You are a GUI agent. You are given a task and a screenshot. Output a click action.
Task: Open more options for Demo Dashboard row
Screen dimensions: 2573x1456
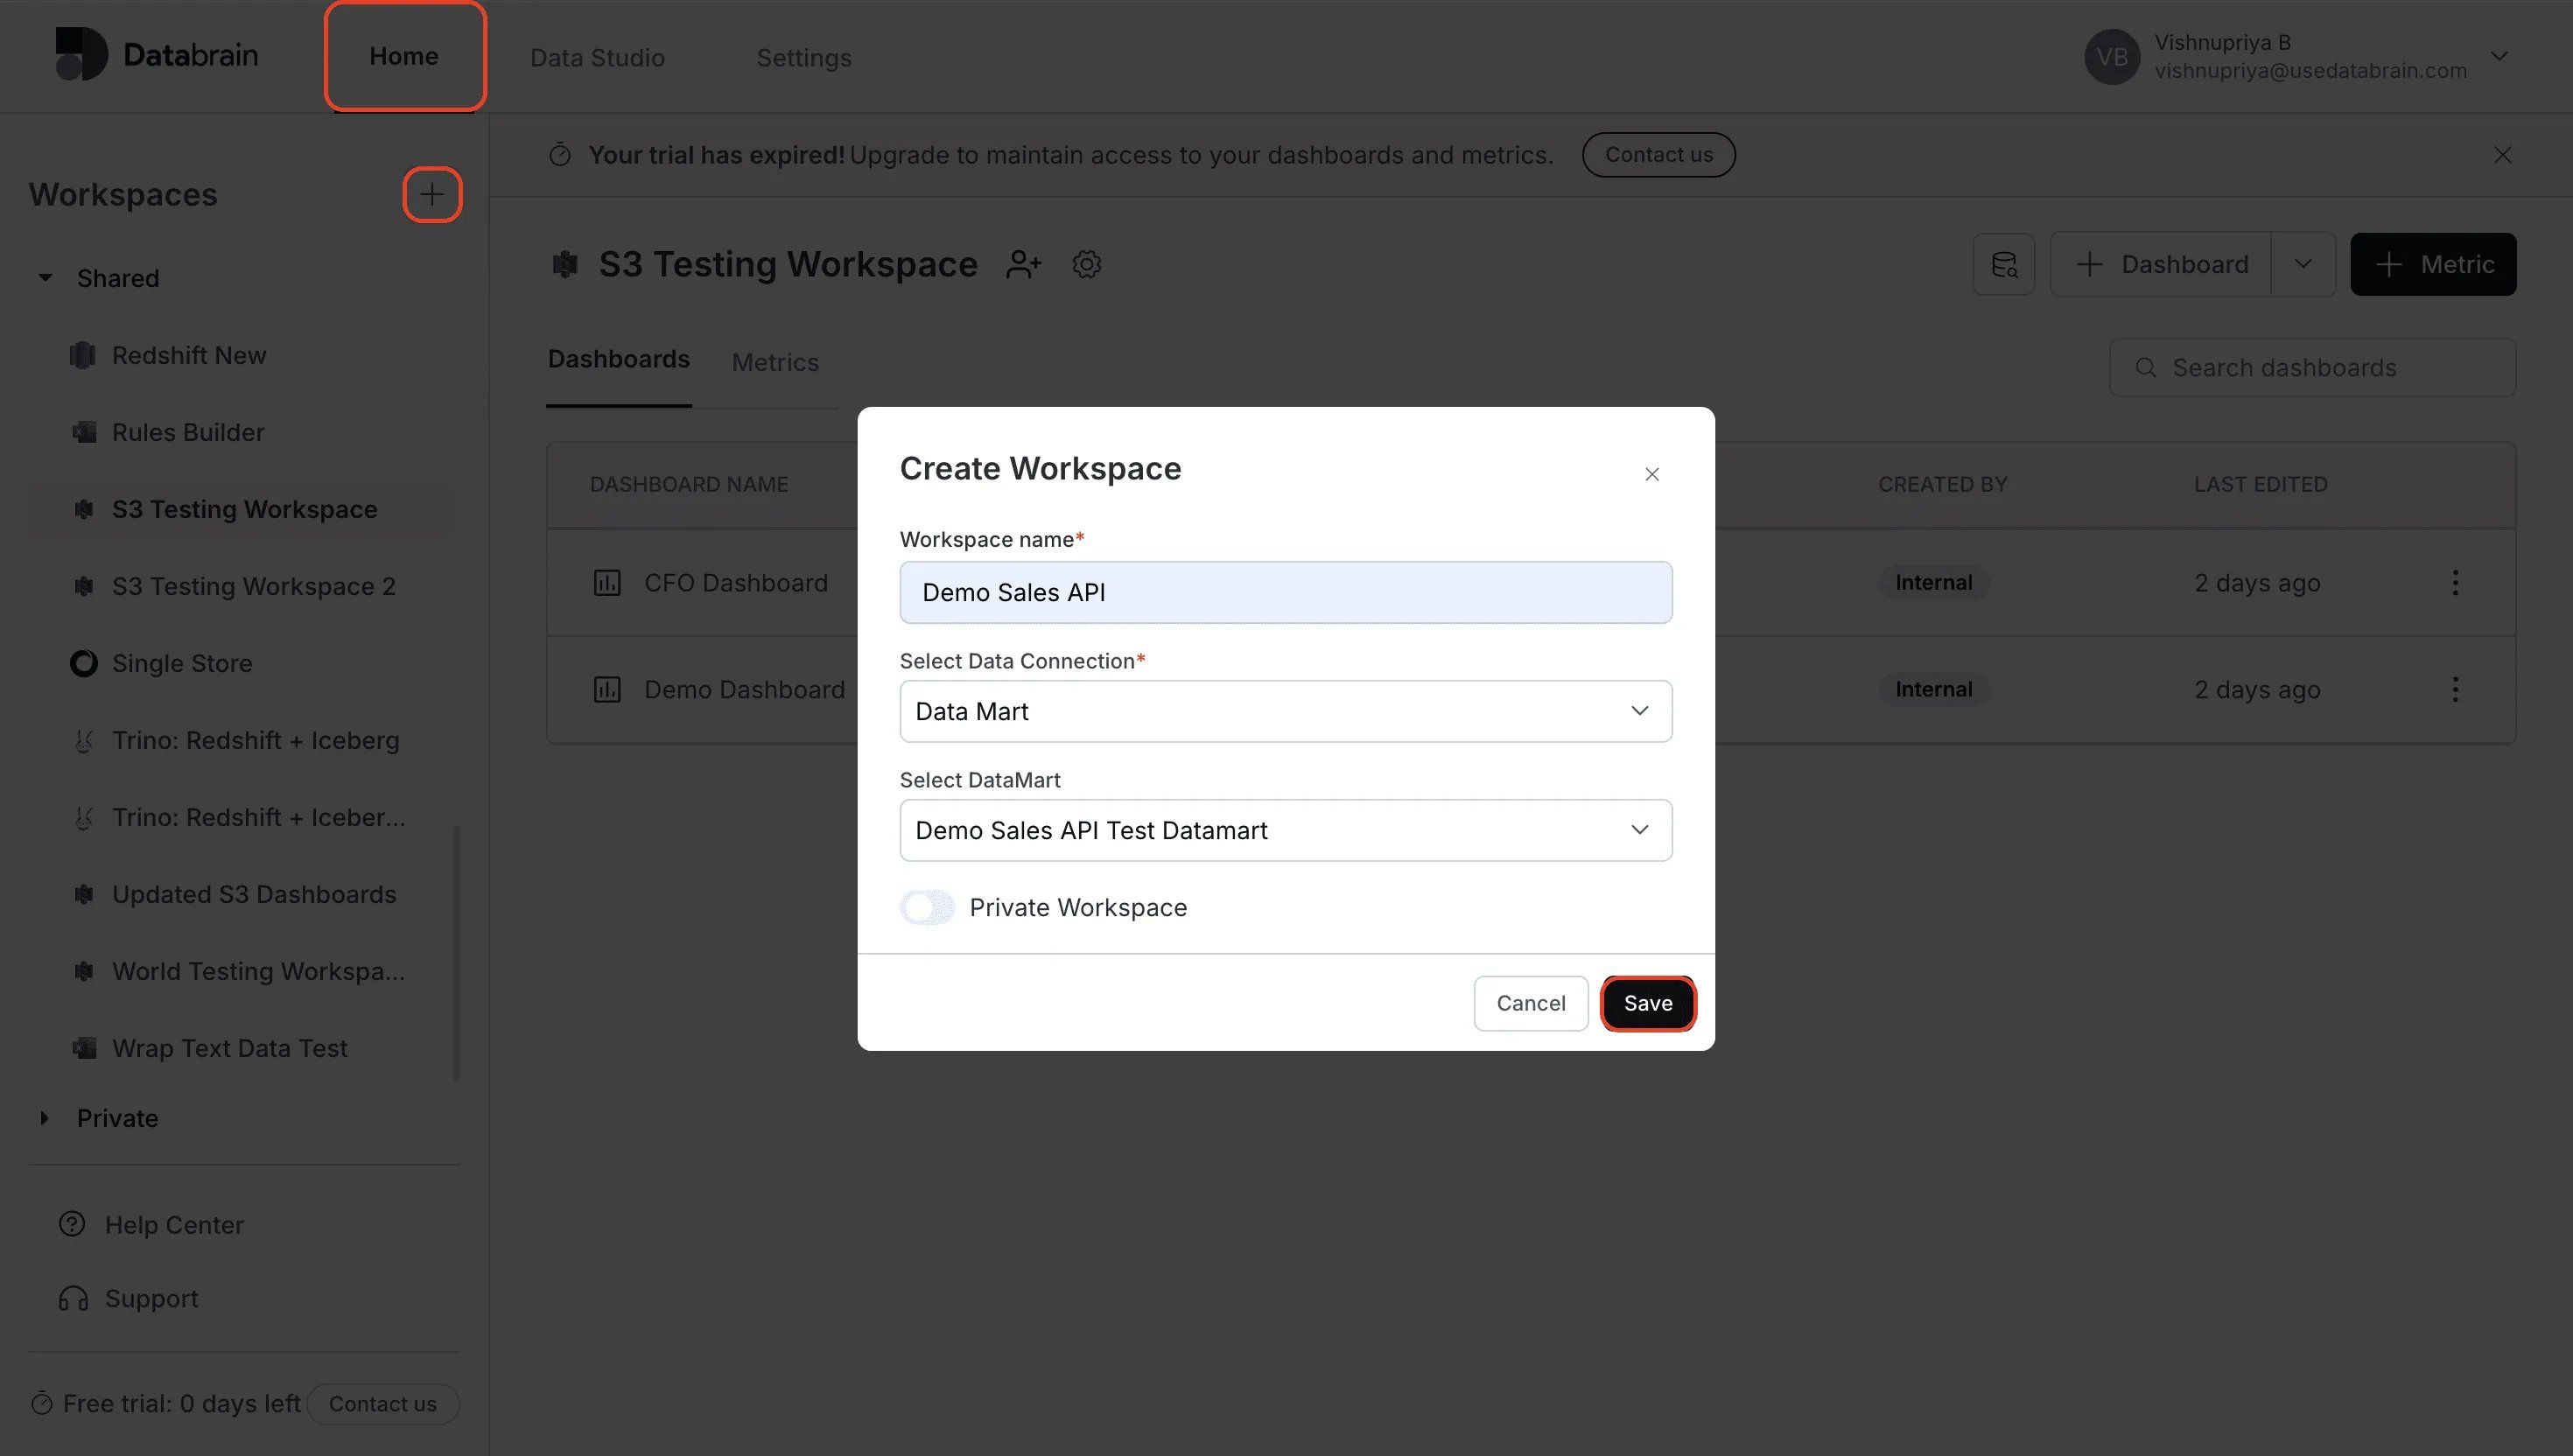pos(2455,690)
